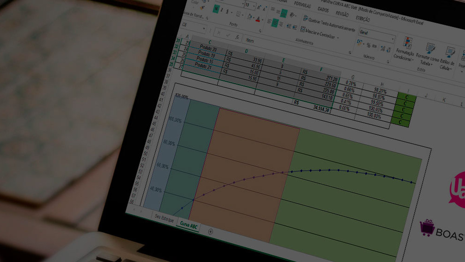The image size is (465, 262).
Task: Toggle the highlighted bottom align button
Action: click(284, 13)
